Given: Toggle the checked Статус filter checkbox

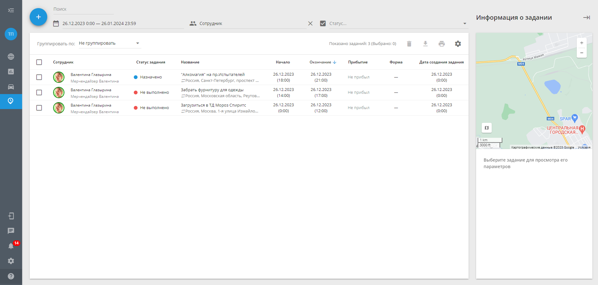Looking at the screenshot, I should point(323,23).
